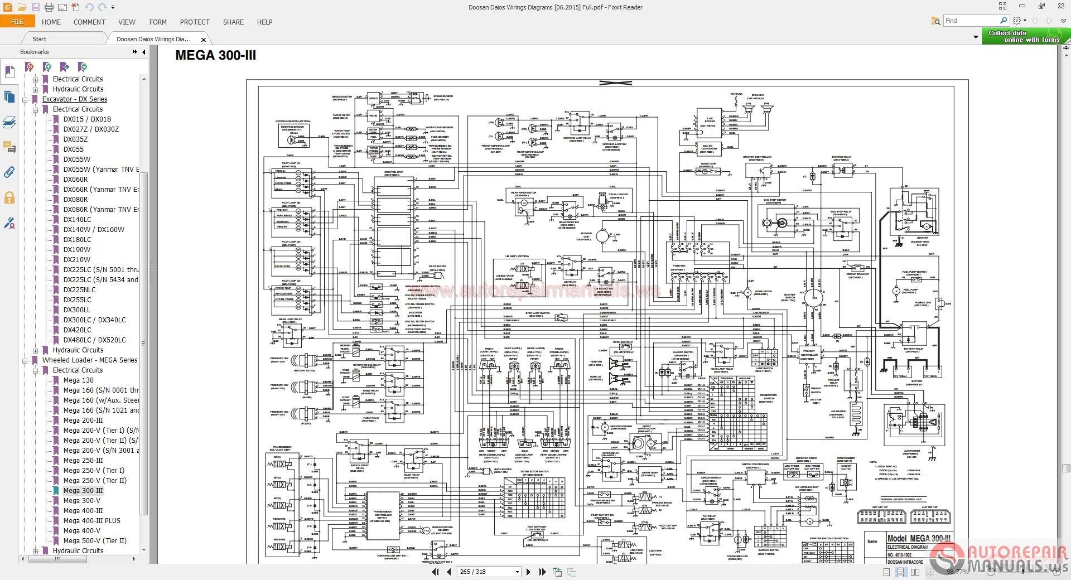The width and height of the screenshot is (1071, 580).
Task: Select the Mega 400-III bookmark
Action: pyautogui.click(x=83, y=510)
